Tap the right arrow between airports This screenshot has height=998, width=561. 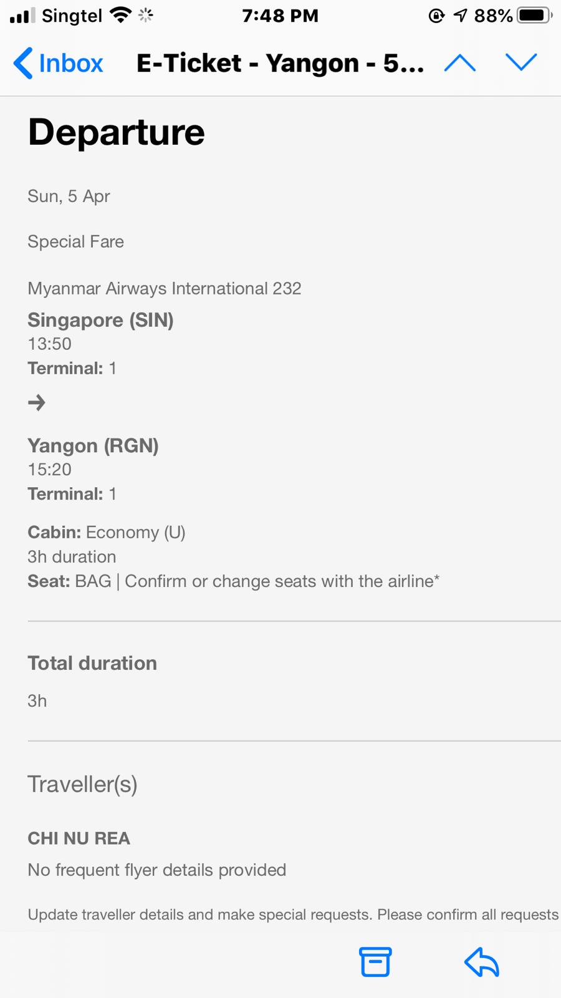coord(37,403)
